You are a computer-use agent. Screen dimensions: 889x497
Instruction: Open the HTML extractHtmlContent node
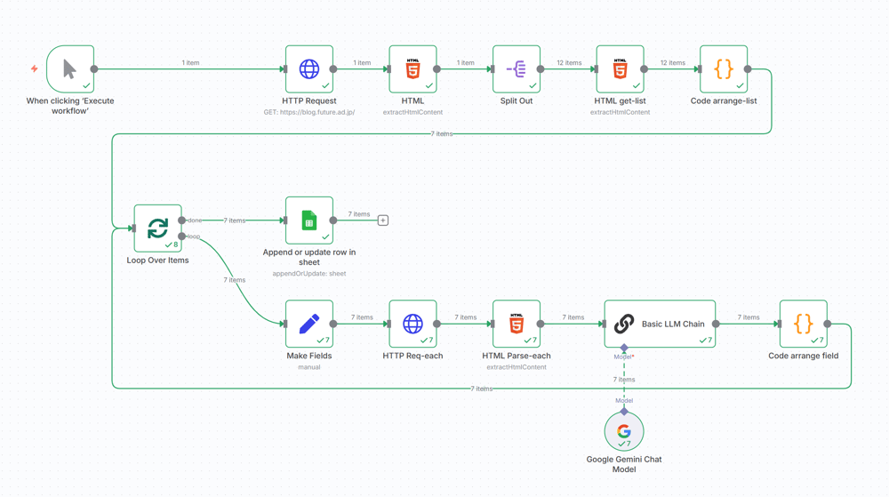coord(412,69)
